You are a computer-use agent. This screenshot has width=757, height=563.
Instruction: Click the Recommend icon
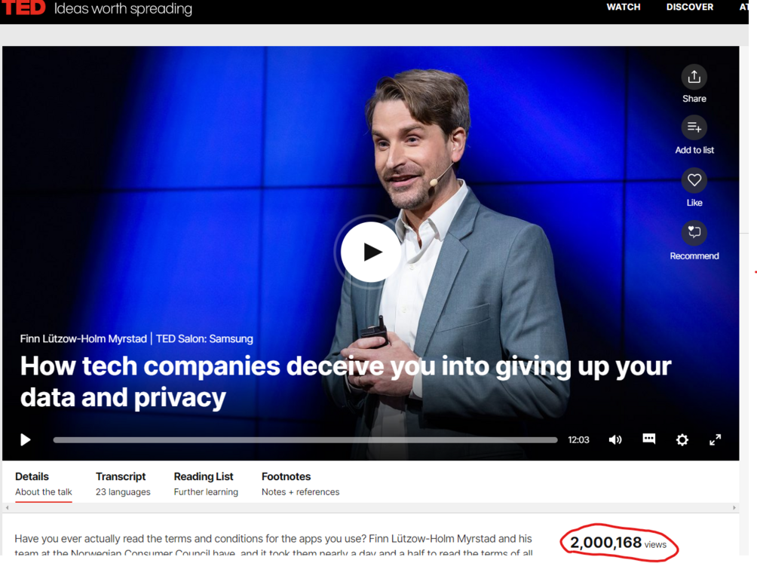point(694,233)
